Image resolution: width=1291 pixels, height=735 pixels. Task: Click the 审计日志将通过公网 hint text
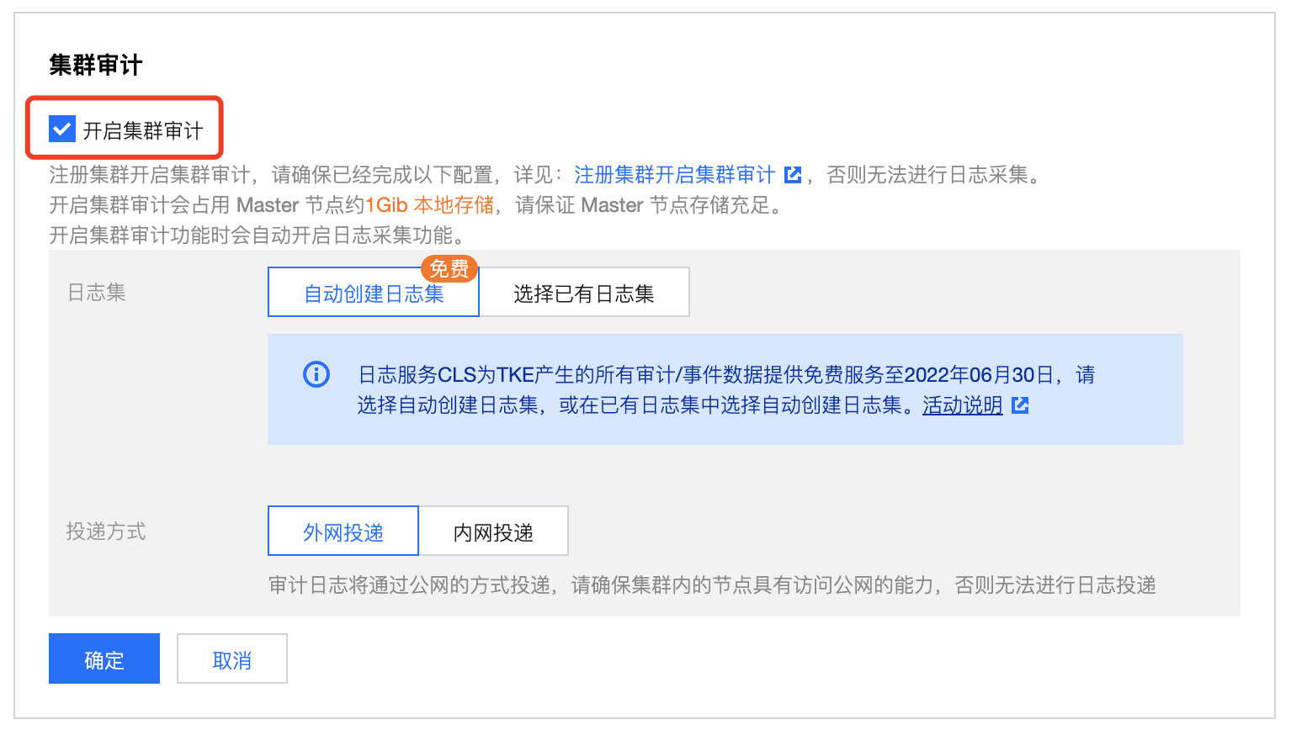(x=711, y=585)
